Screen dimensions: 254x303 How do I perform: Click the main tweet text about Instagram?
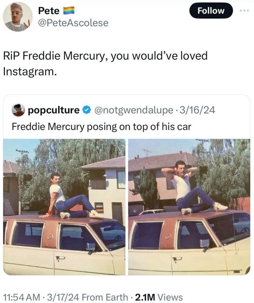105,64
